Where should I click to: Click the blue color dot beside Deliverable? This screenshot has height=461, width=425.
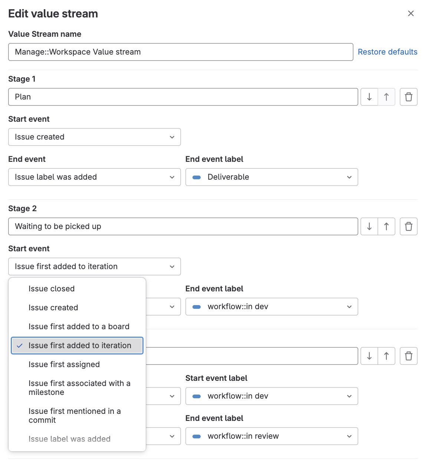click(x=197, y=177)
